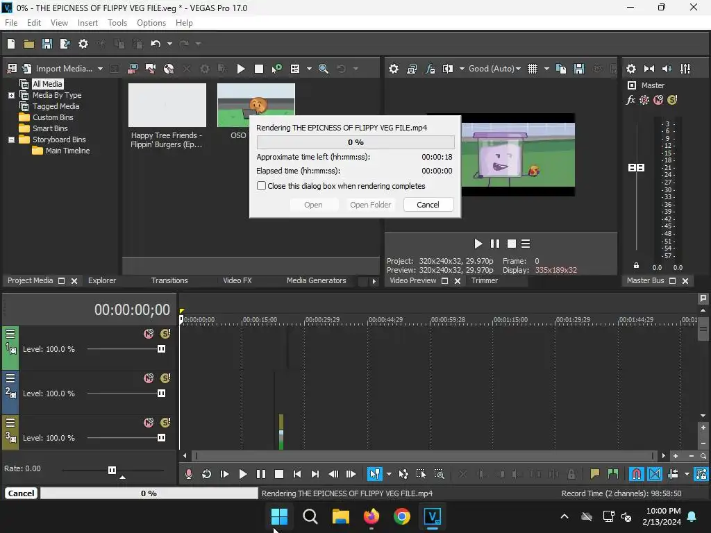Select the All Media bin
The image size is (711, 533).
(x=47, y=84)
